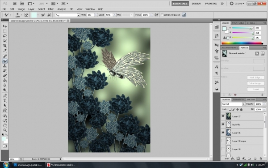The image size is (268, 168).
Task: Open the Fill slider arrow
Action: (264, 109)
